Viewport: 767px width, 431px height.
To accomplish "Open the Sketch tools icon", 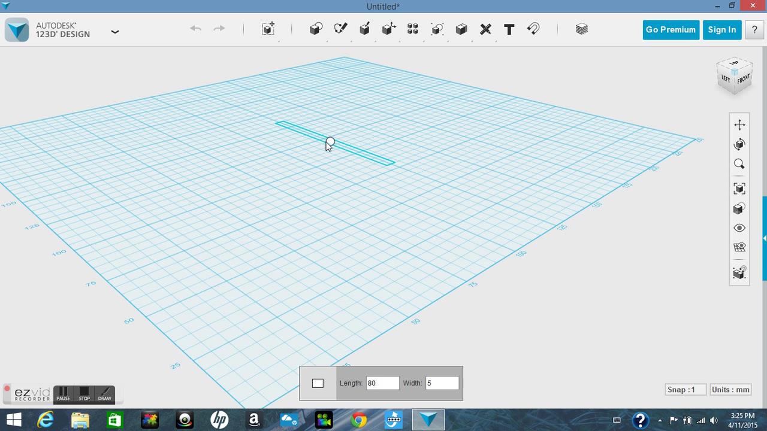I will tap(340, 29).
